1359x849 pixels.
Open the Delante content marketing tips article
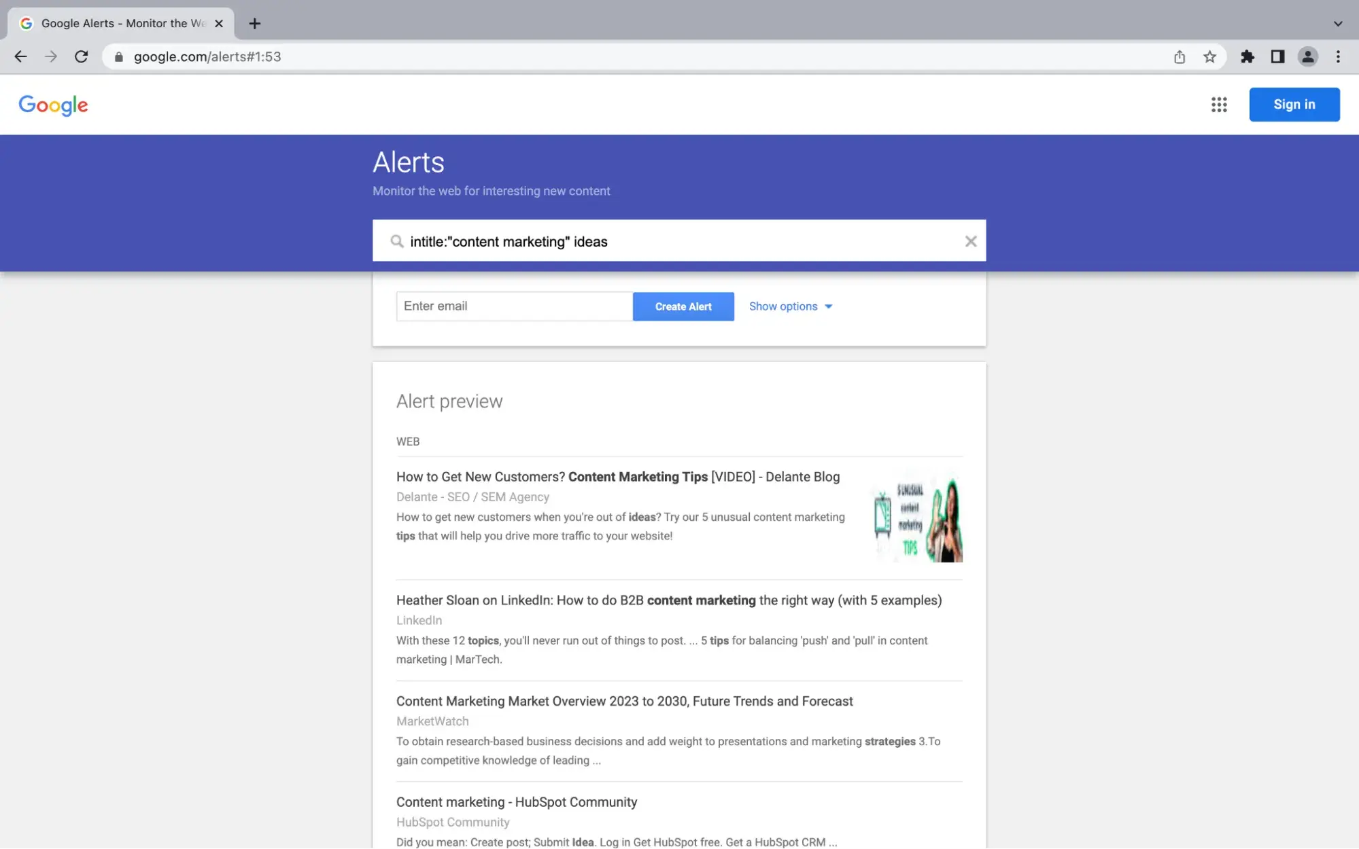[x=617, y=476]
